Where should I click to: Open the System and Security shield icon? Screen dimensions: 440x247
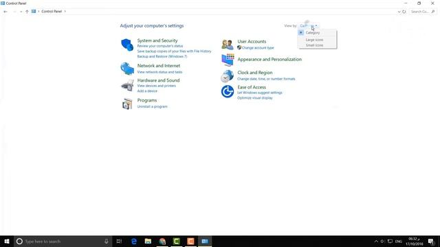click(x=127, y=45)
